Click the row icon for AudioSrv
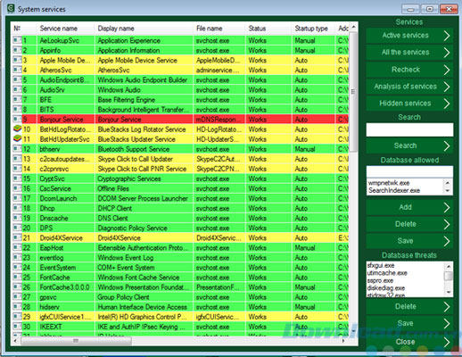The image size is (462, 357). click(17, 89)
